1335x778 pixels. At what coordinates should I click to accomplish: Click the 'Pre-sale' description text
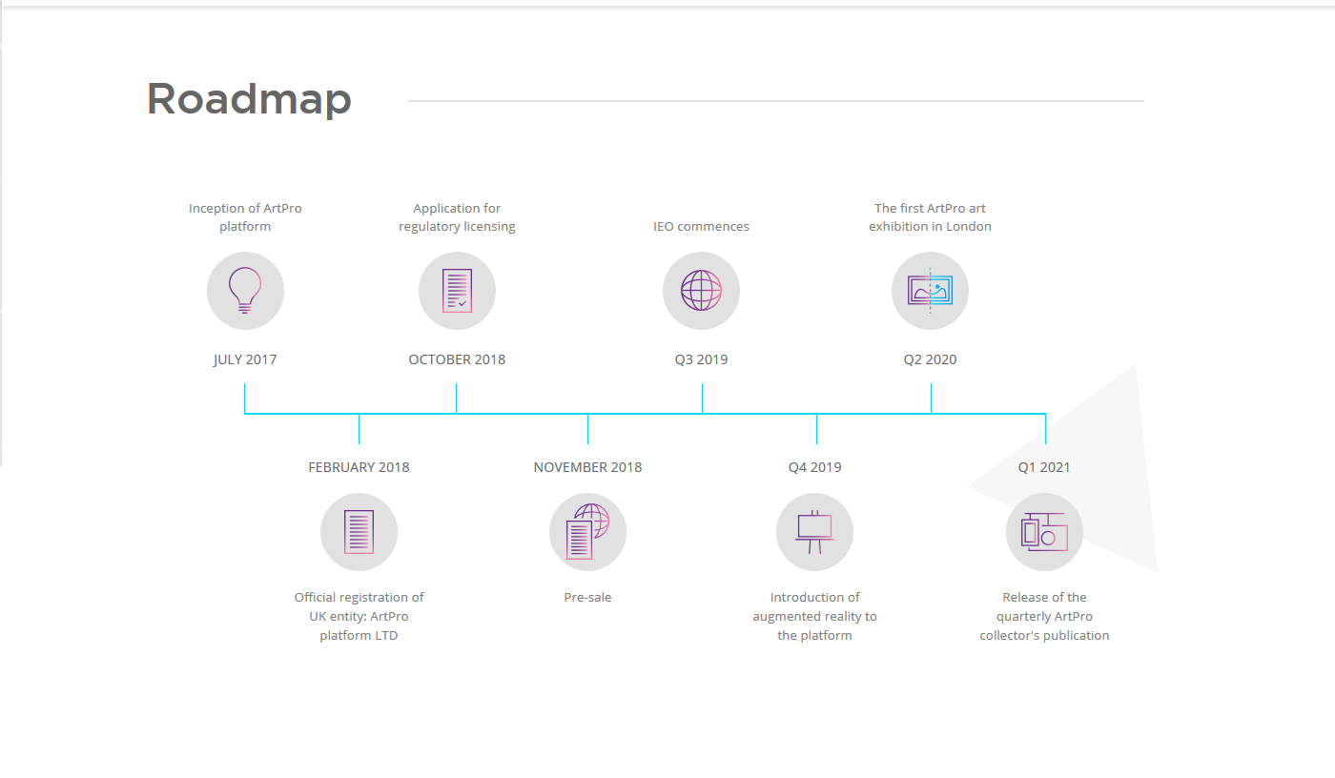point(587,597)
